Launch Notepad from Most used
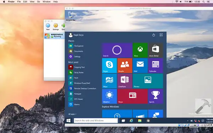 [x=75, y=94]
